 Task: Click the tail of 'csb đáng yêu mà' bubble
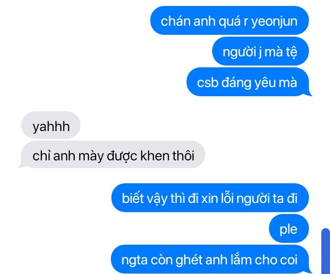click(310, 93)
